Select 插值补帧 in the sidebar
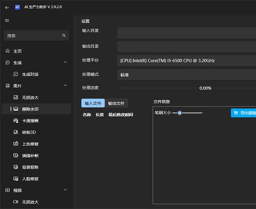The height and width of the screenshot is (209, 256). click(x=36, y=155)
